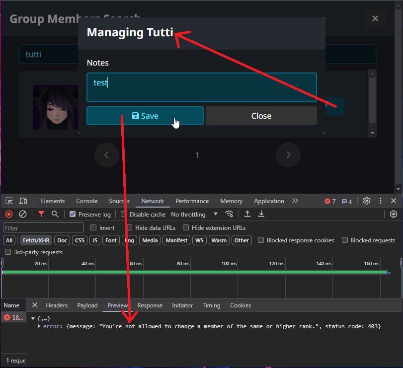
Task: Open DevTools settings gear
Action: (x=367, y=201)
